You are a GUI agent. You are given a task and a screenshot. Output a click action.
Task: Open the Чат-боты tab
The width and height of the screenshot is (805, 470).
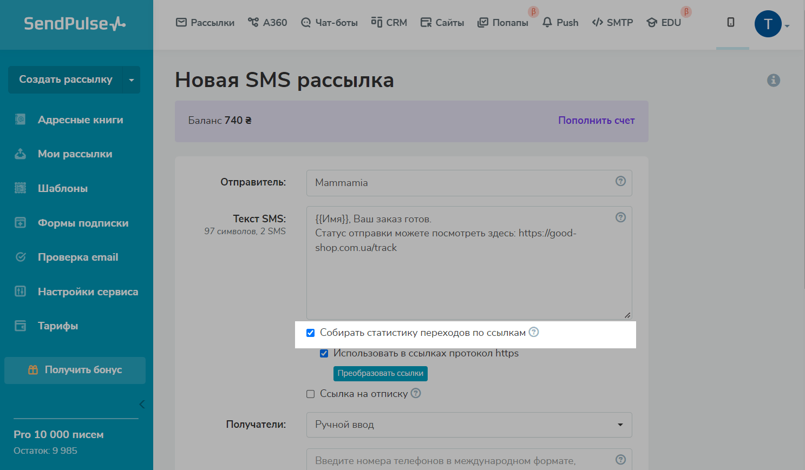click(329, 23)
